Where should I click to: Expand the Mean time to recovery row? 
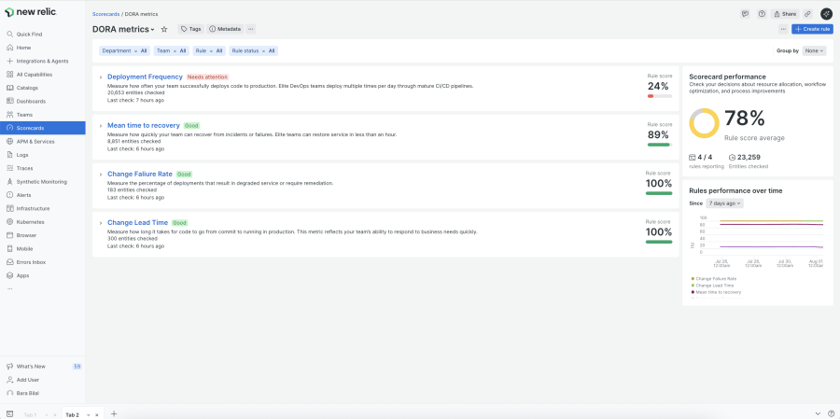point(100,126)
